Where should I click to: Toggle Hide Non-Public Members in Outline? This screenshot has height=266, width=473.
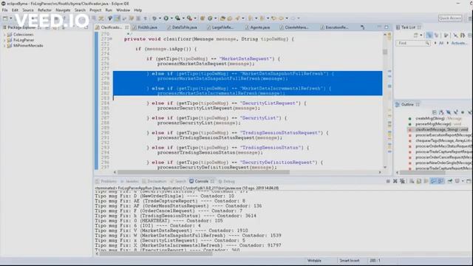463,112
